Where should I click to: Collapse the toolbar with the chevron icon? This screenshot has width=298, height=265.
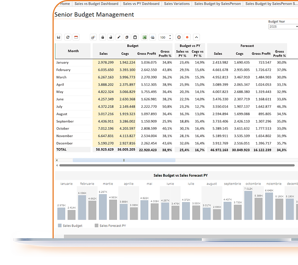(196, 37)
